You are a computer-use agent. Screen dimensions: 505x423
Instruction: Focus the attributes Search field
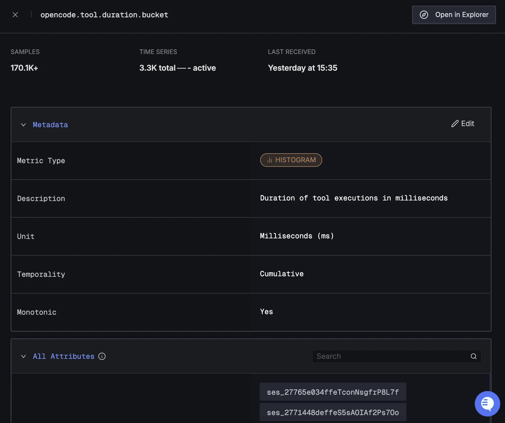pyautogui.click(x=397, y=356)
